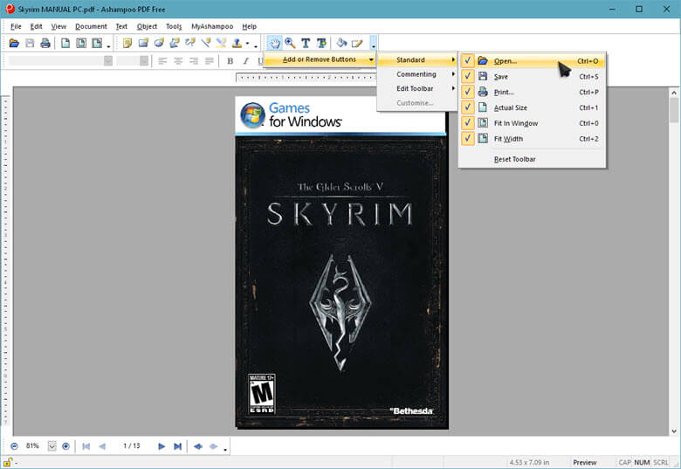This screenshot has height=469, width=681.
Task: Select the sticky note commenting tool
Action: [127, 43]
